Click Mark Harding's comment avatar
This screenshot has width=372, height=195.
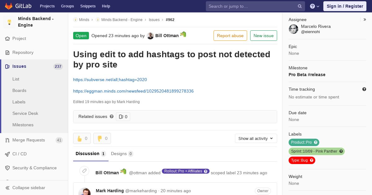pos(84,192)
